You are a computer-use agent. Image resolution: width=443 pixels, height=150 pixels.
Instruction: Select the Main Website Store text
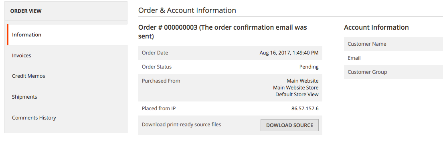coord(295,87)
